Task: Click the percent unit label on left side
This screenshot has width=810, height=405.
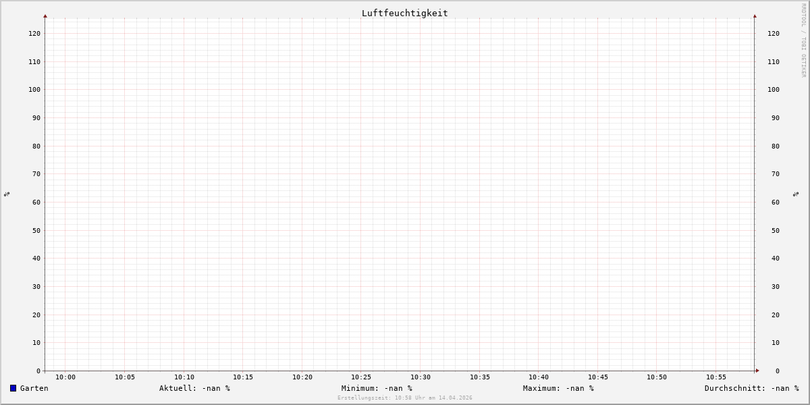Action: [x=7, y=194]
